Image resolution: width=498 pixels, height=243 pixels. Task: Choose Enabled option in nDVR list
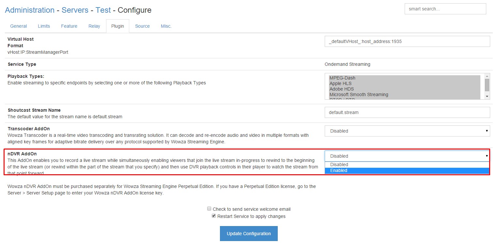407,170
